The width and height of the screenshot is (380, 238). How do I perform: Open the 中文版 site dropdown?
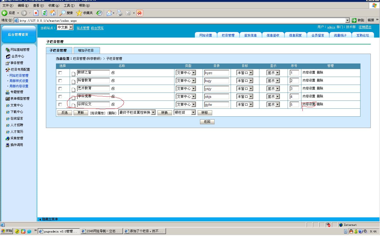(71, 28)
